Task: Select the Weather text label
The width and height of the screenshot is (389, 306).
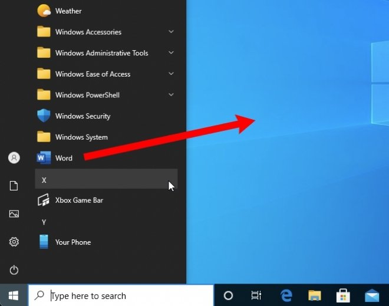Action: [x=68, y=11]
